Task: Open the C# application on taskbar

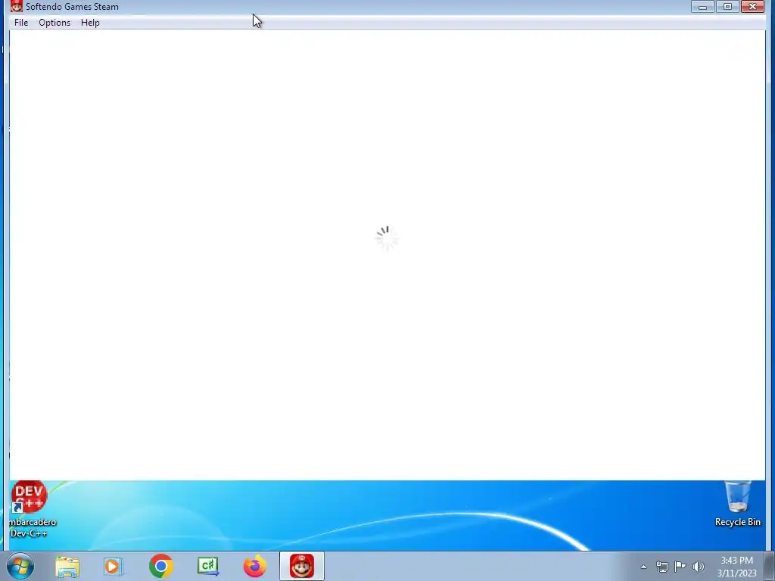Action: tap(208, 566)
